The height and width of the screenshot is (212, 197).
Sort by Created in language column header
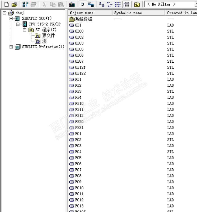tap(181, 13)
